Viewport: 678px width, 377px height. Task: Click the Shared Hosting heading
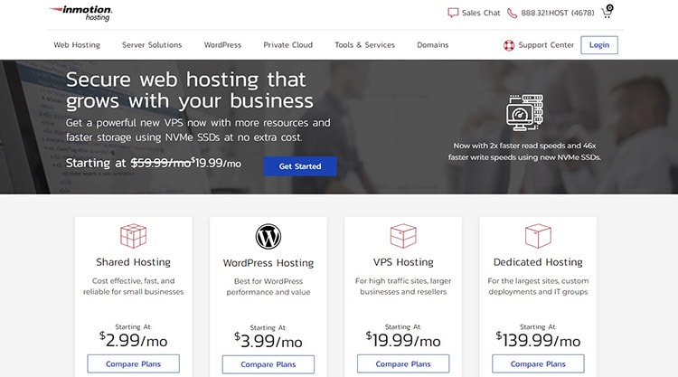click(x=133, y=262)
